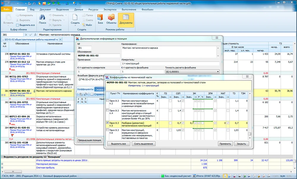Click the coefficients list vertical scrollbar thumb
The height and width of the screenshot is (179, 297).
coord(250,134)
